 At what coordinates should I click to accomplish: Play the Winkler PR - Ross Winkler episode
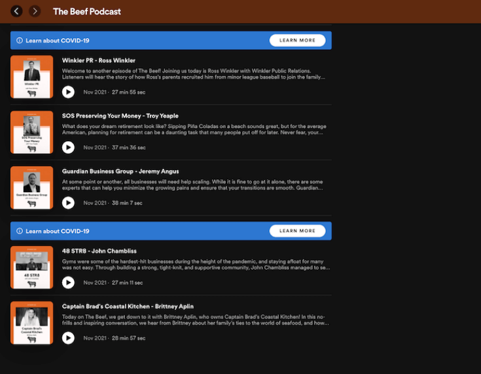(x=68, y=92)
